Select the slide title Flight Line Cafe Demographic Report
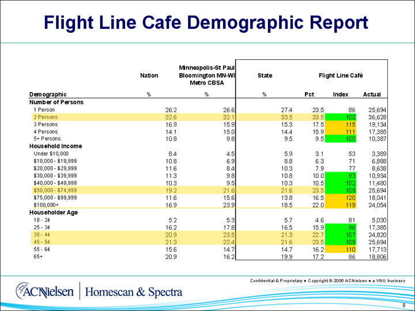This screenshot has height=311, width=415. pos(206,22)
